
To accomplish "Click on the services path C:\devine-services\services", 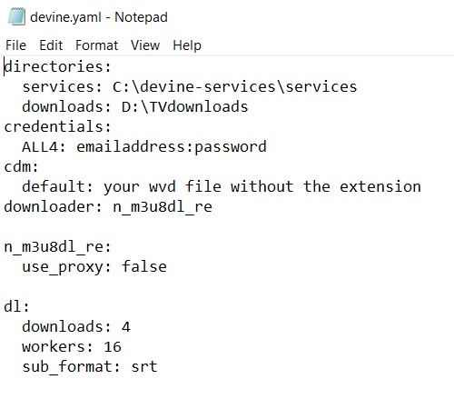I will pyautogui.click(x=235, y=87).
